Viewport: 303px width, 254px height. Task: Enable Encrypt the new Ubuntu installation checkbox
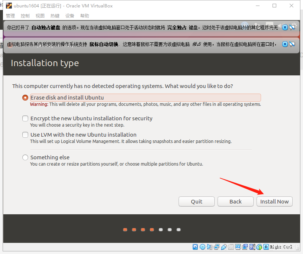25,118
